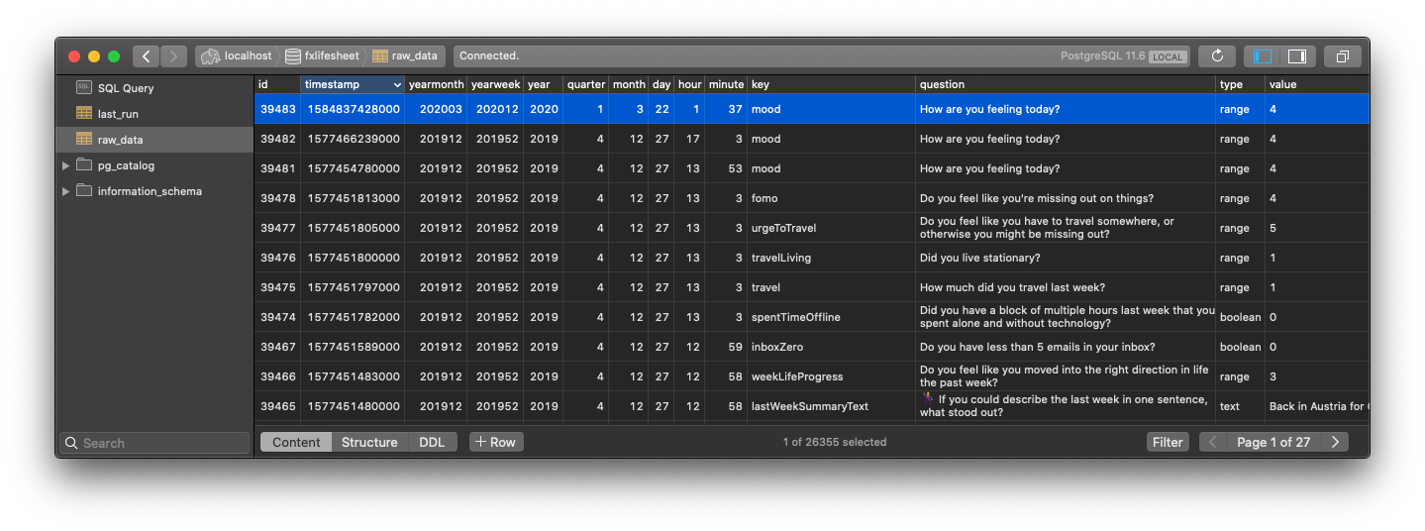The height and width of the screenshot is (531, 1425).
Task: Open the Filter button
Action: point(1168,442)
